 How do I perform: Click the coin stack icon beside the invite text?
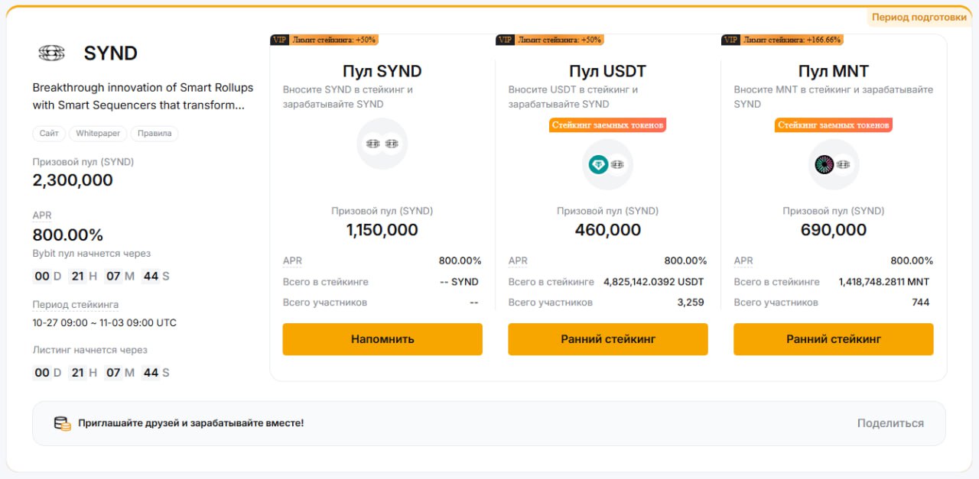[61, 422]
